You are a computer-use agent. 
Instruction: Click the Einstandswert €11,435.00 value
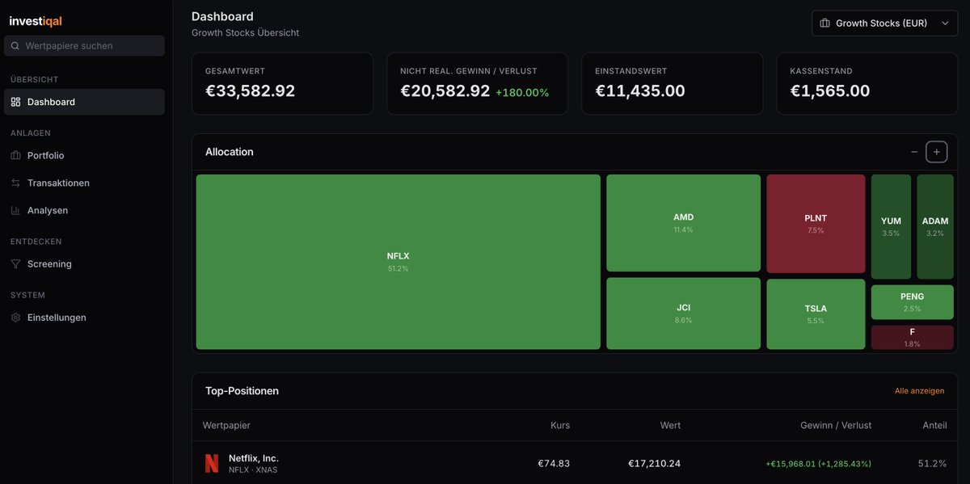pyautogui.click(x=640, y=91)
